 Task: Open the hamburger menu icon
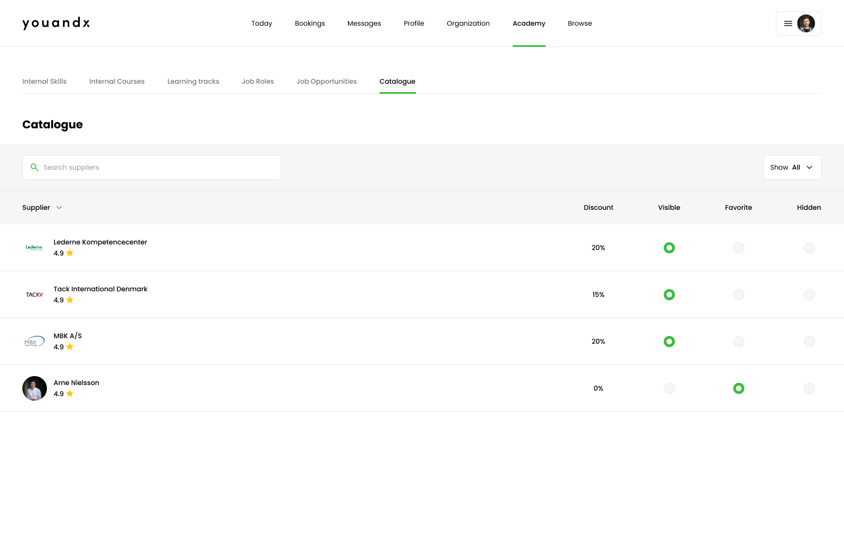click(788, 23)
